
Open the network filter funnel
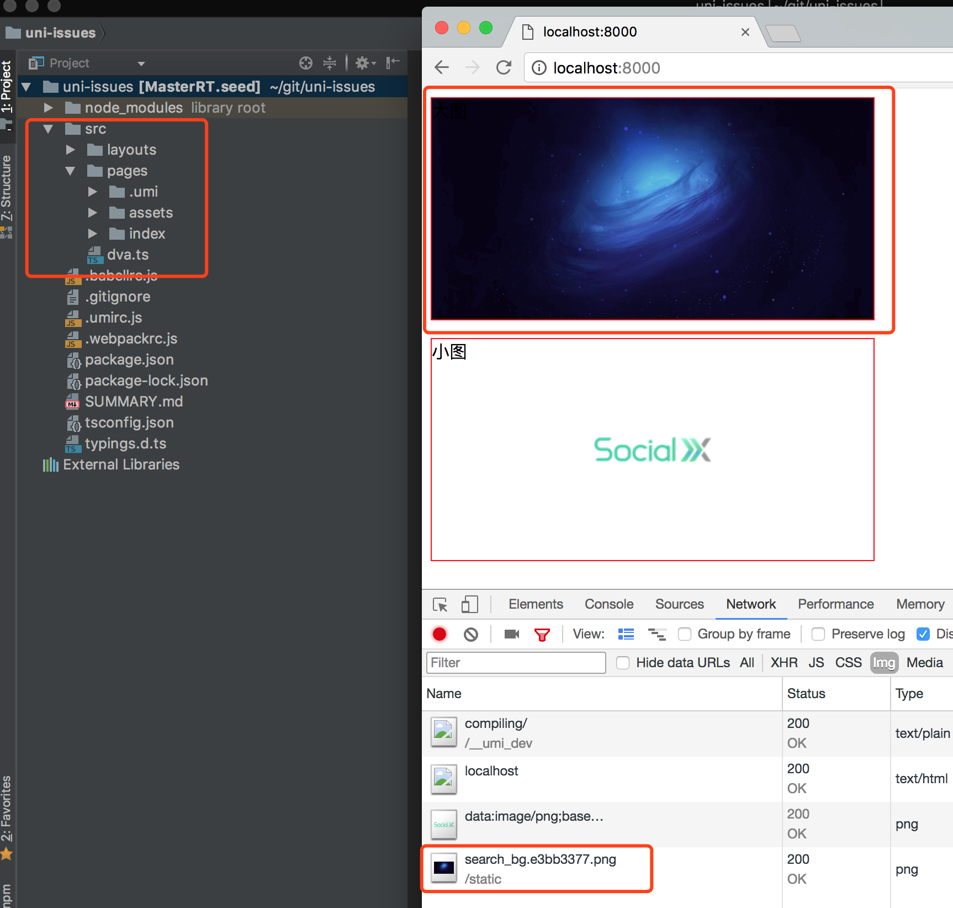tap(543, 634)
